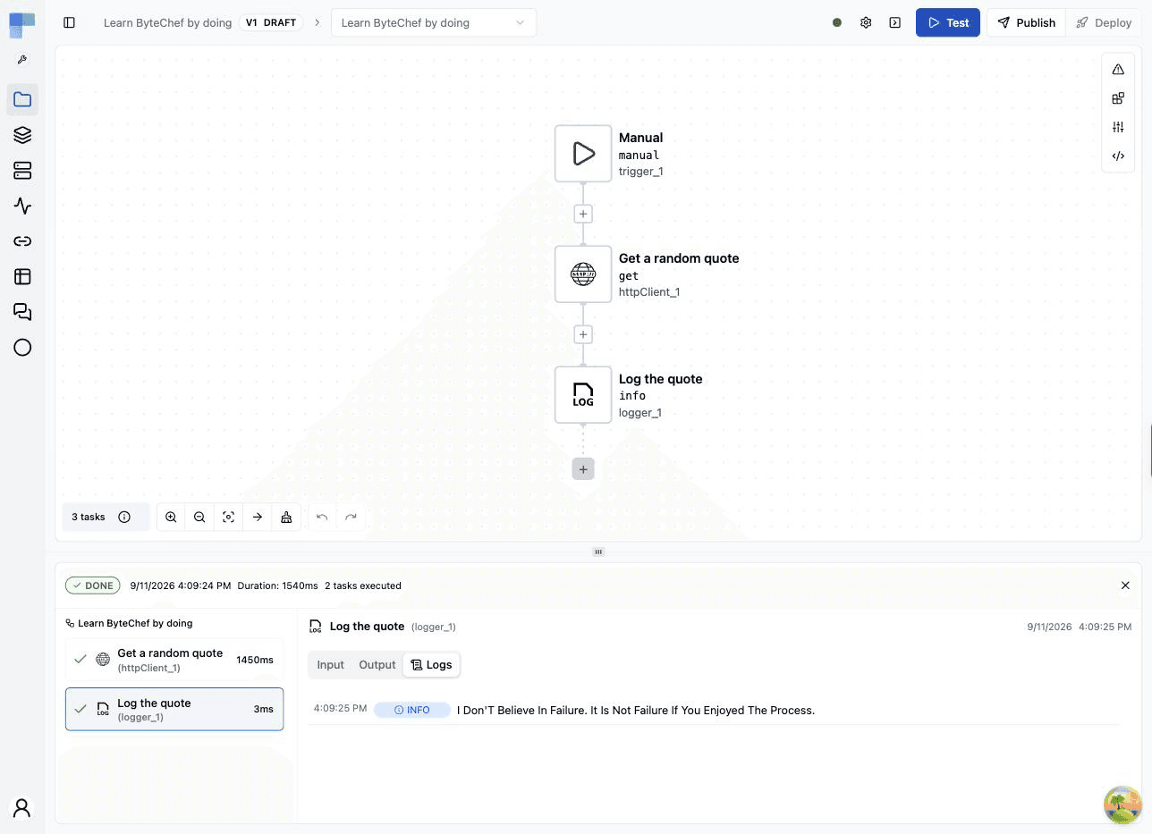Undo the last canvas change
The image size is (1152, 834).
click(322, 517)
